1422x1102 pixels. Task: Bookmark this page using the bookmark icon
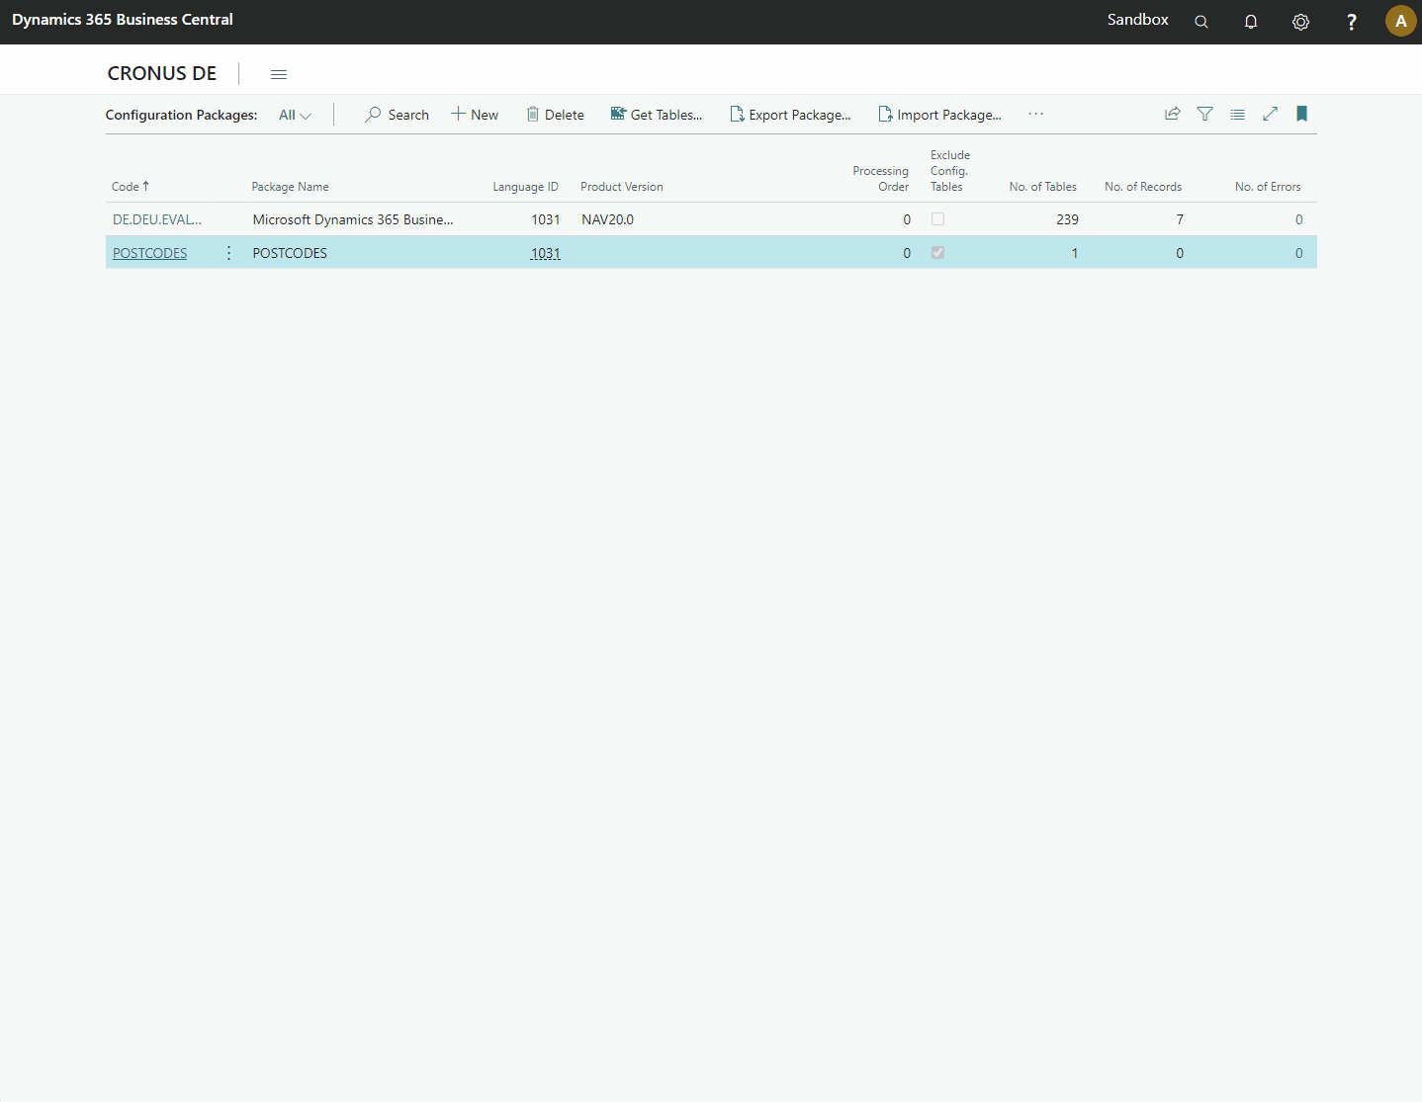tap(1301, 114)
